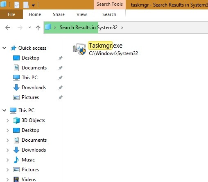Open Downloads under Quick access

point(34,88)
